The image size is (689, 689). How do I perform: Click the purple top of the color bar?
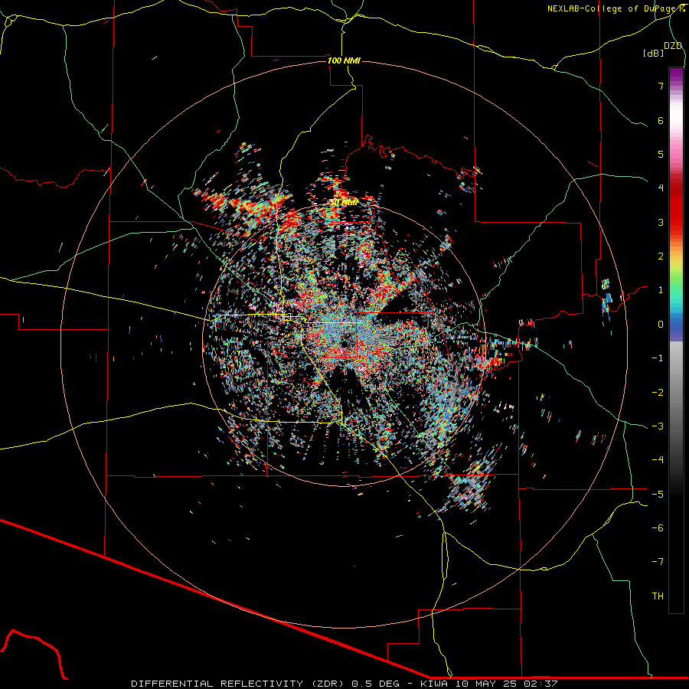tap(676, 76)
